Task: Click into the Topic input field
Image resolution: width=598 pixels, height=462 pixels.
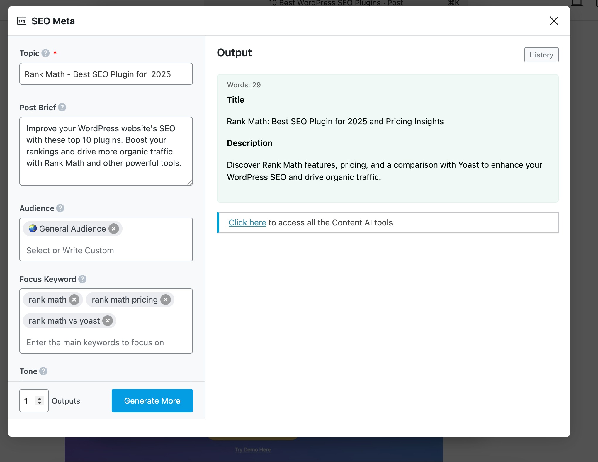Action: pos(106,74)
